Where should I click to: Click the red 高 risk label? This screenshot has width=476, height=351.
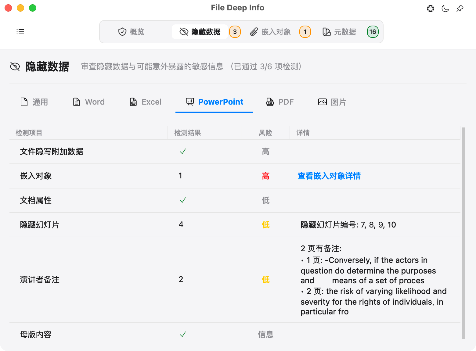tap(266, 176)
